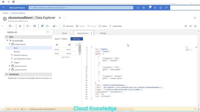
Task: Focus the Search resources, services and docs box
Action: [81, 7]
